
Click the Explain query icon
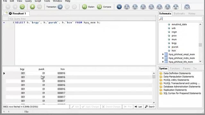tap(85, 7)
